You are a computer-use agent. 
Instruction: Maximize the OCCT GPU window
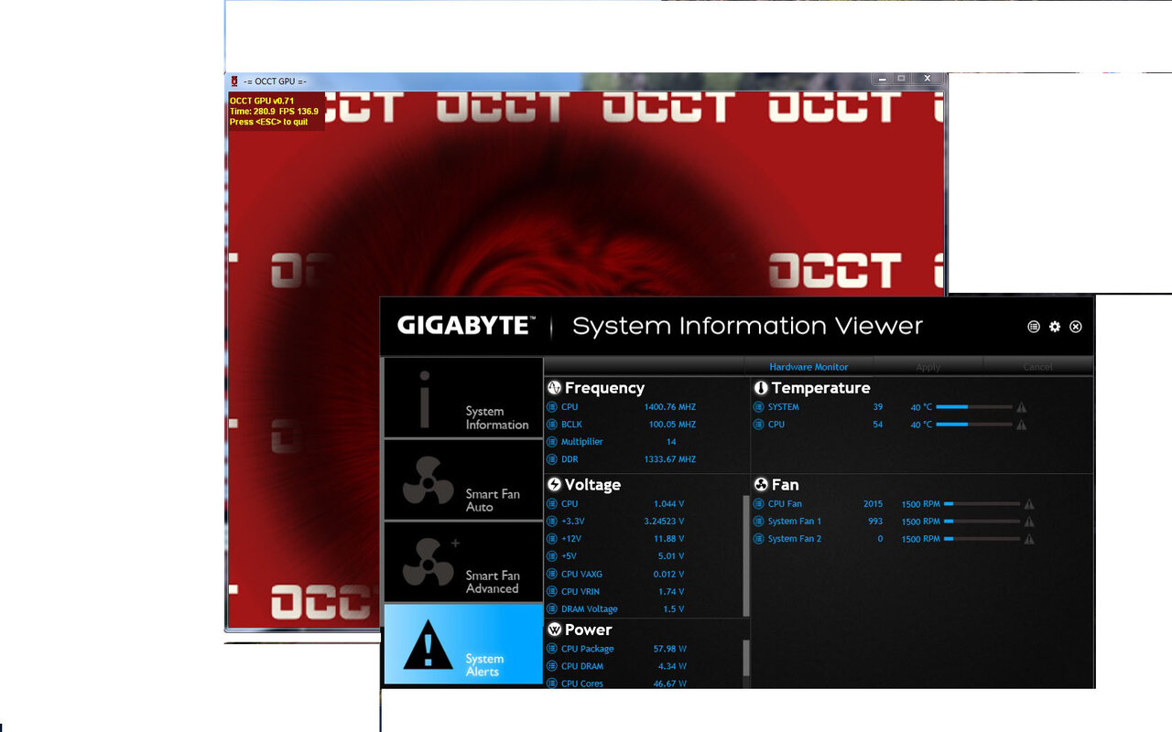(x=902, y=79)
